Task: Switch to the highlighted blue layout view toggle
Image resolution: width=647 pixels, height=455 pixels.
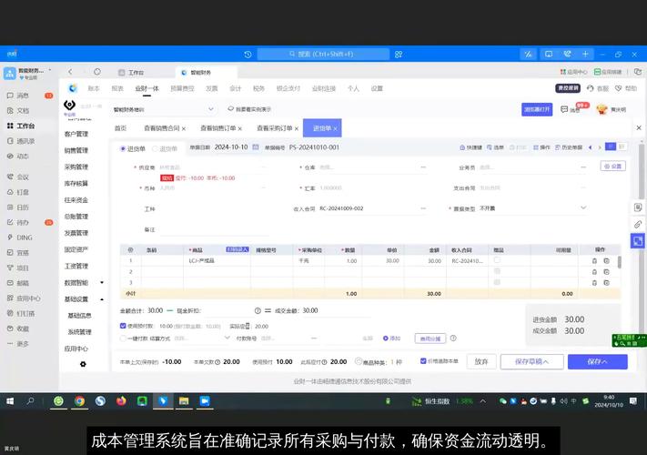Action: tap(611, 147)
